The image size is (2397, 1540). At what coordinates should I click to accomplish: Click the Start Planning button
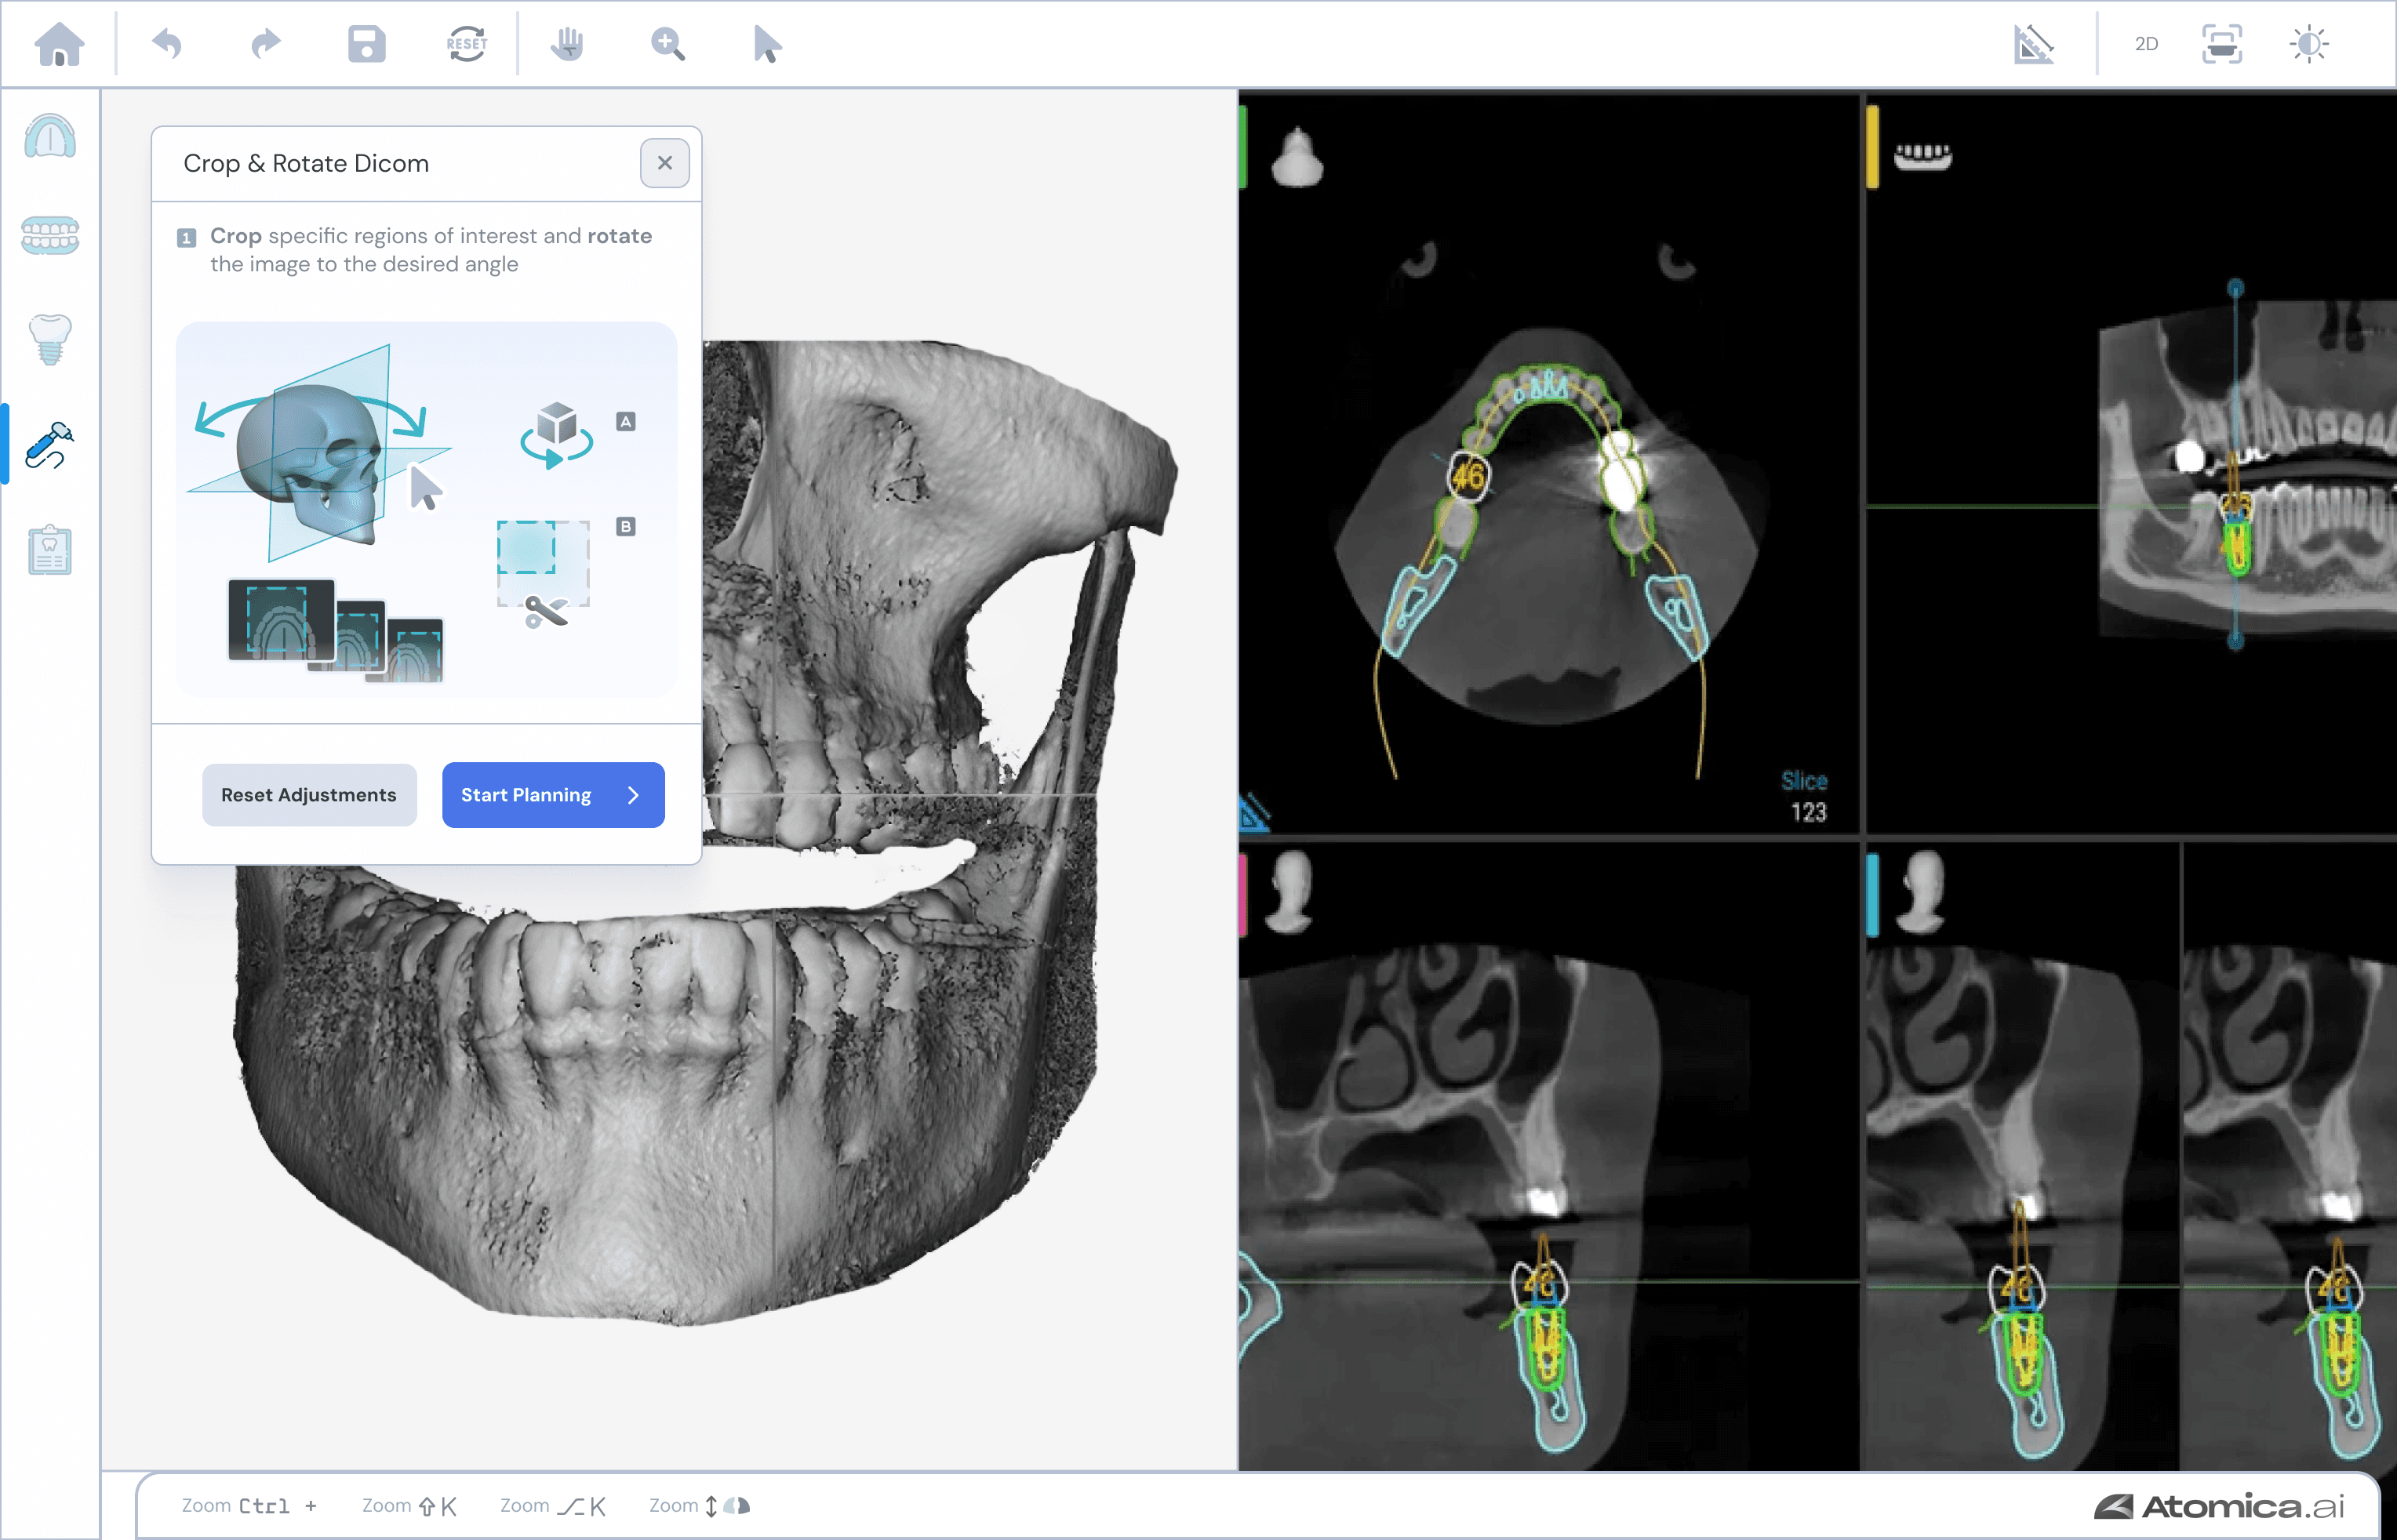[552, 795]
